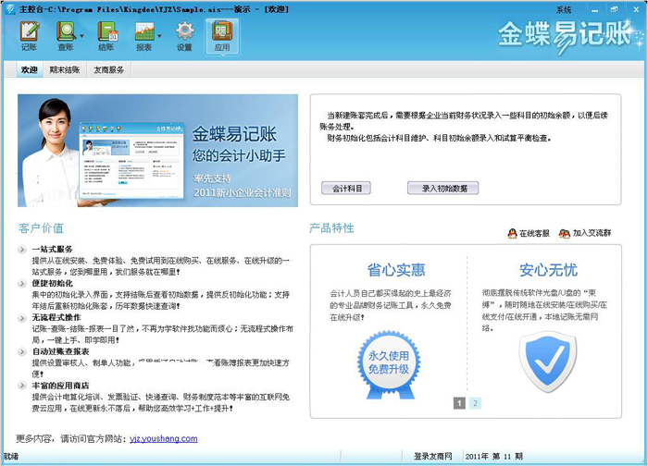Click the 在线客服 QQ penguin icon
Image resolution: width=648 pixels, height=466 pixels.
tap(512, 233)
